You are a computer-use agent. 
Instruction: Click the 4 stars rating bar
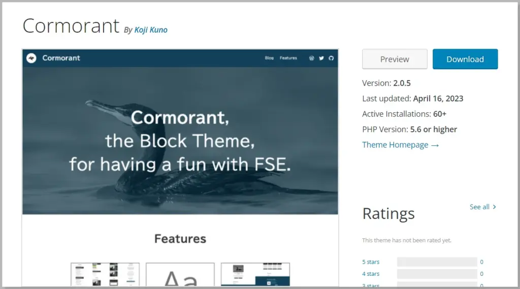tap(437, 274)
